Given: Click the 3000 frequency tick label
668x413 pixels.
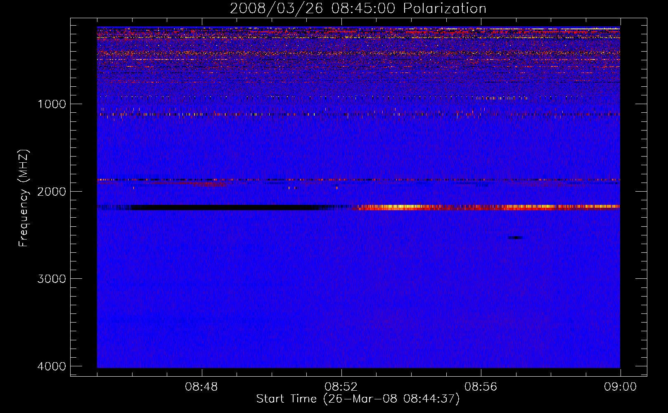Looking at the screenshot, I should [x=52, y=279].
